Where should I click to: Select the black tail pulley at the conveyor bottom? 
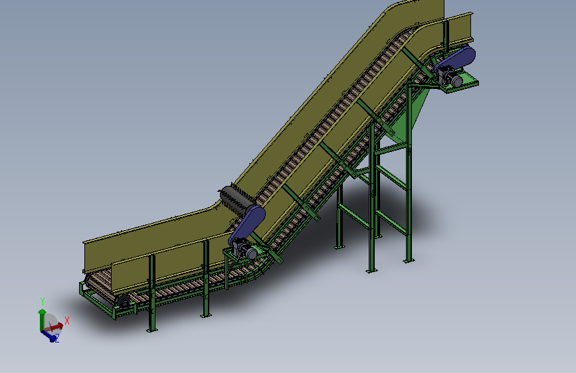124,302
